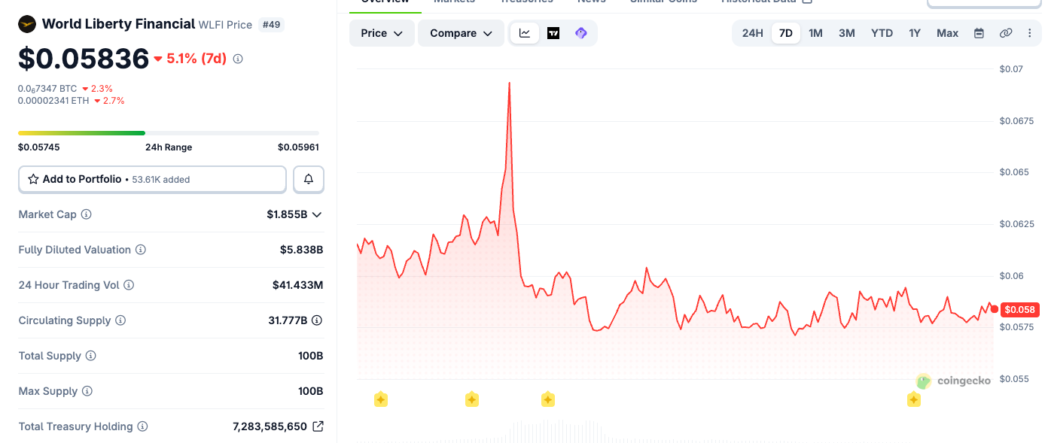Open the Compare dropdown
1051x443 pixels.
461,33
